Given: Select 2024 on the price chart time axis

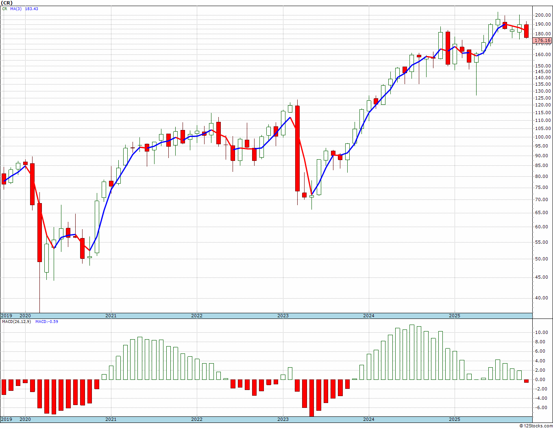Looking at the screenshot, I should tap(369, 316).
